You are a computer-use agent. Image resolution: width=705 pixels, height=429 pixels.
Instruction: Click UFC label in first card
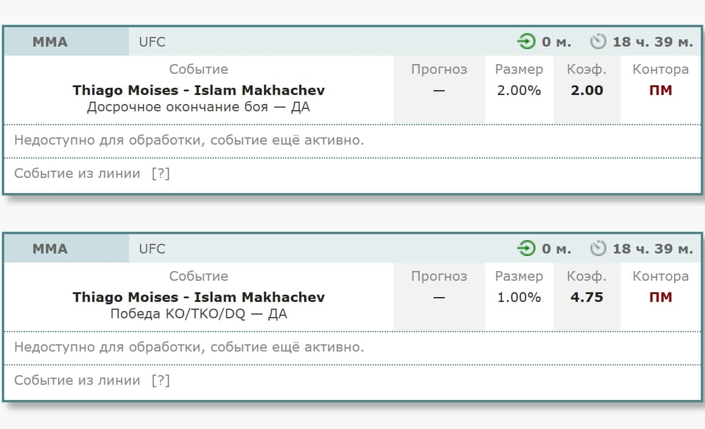(152, 42)
